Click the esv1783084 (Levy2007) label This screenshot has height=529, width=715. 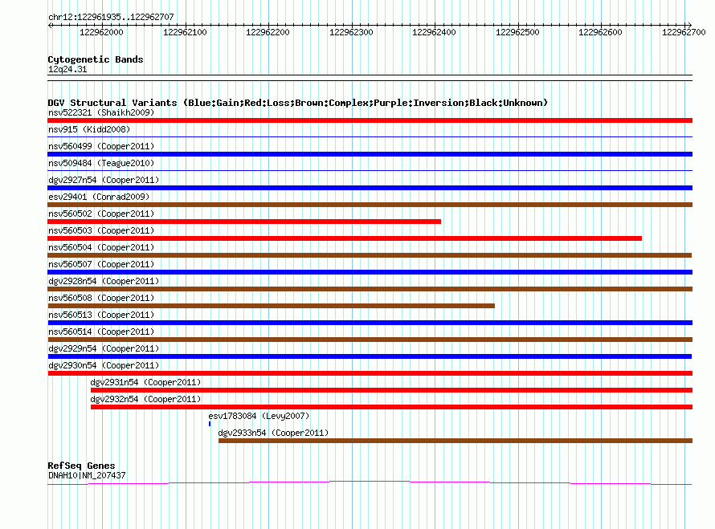point(259,416)
